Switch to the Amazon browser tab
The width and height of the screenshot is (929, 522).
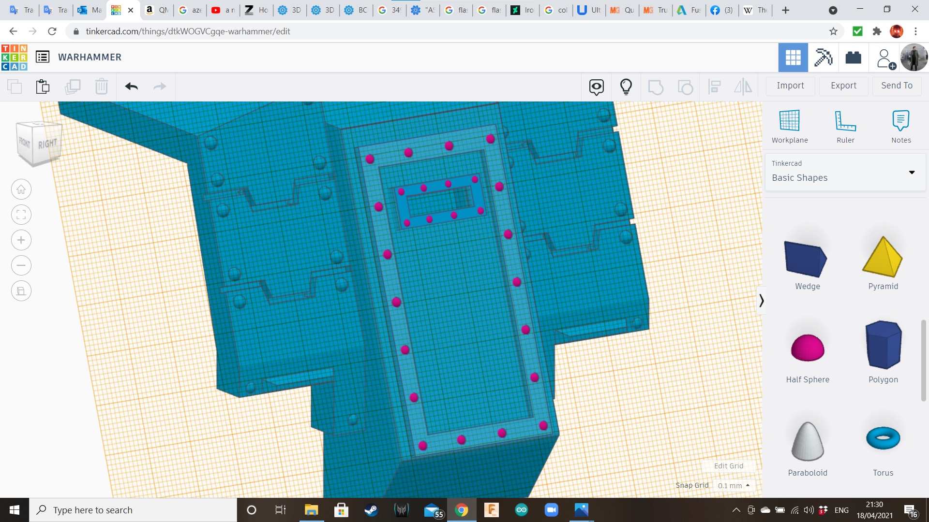[157, 10]
